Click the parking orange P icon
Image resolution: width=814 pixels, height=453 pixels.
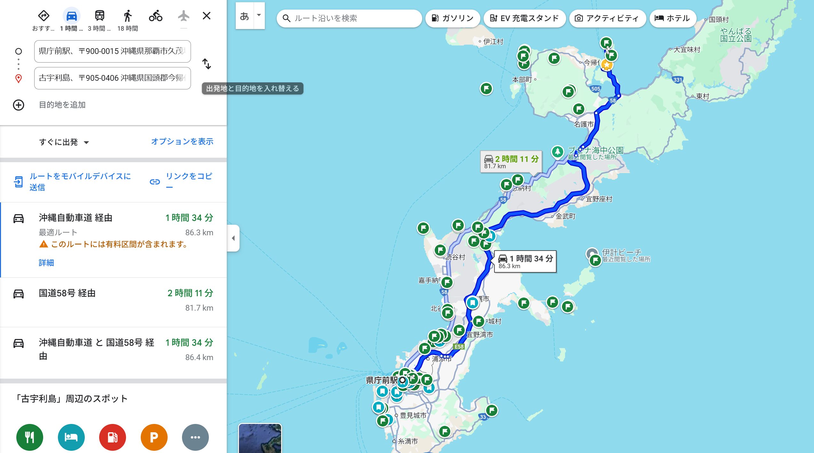pos(154,437)
